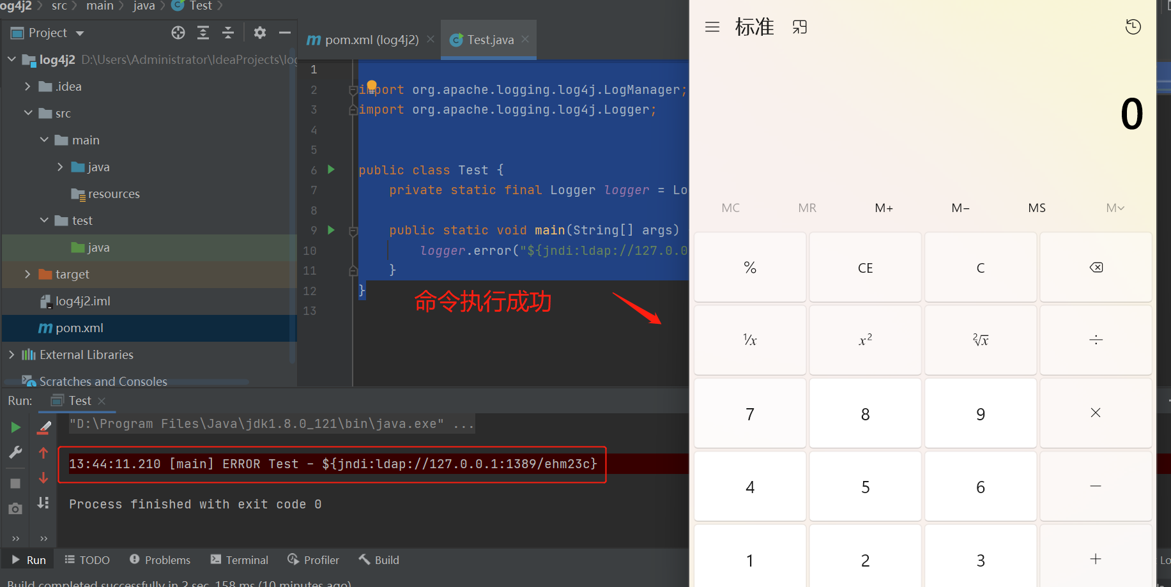Click the camera dump threads icon
Screen dimensions: 1171x587
(x=16, y=509)
